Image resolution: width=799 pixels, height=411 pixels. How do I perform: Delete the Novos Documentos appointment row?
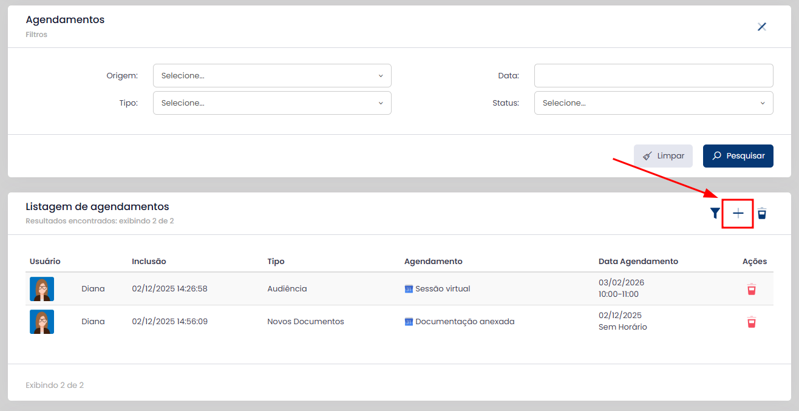pos(752,322)
